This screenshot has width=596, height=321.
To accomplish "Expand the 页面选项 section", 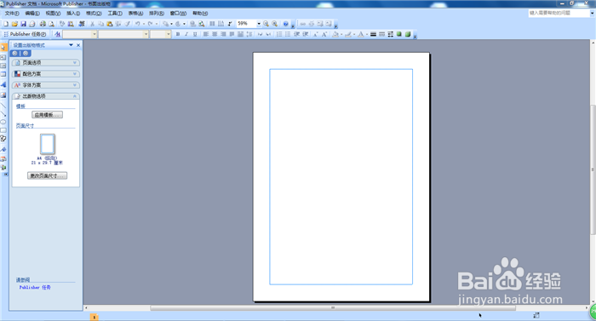I will pos(46,63).
